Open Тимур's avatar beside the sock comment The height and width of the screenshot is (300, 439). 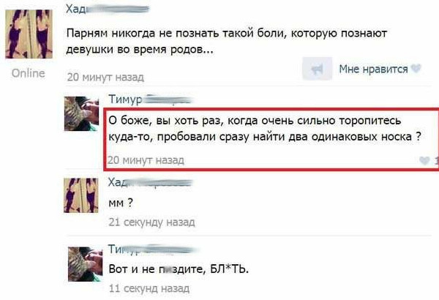81,113
